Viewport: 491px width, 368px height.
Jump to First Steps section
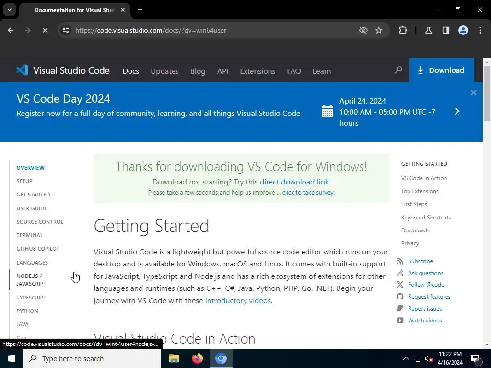point(414,204)
